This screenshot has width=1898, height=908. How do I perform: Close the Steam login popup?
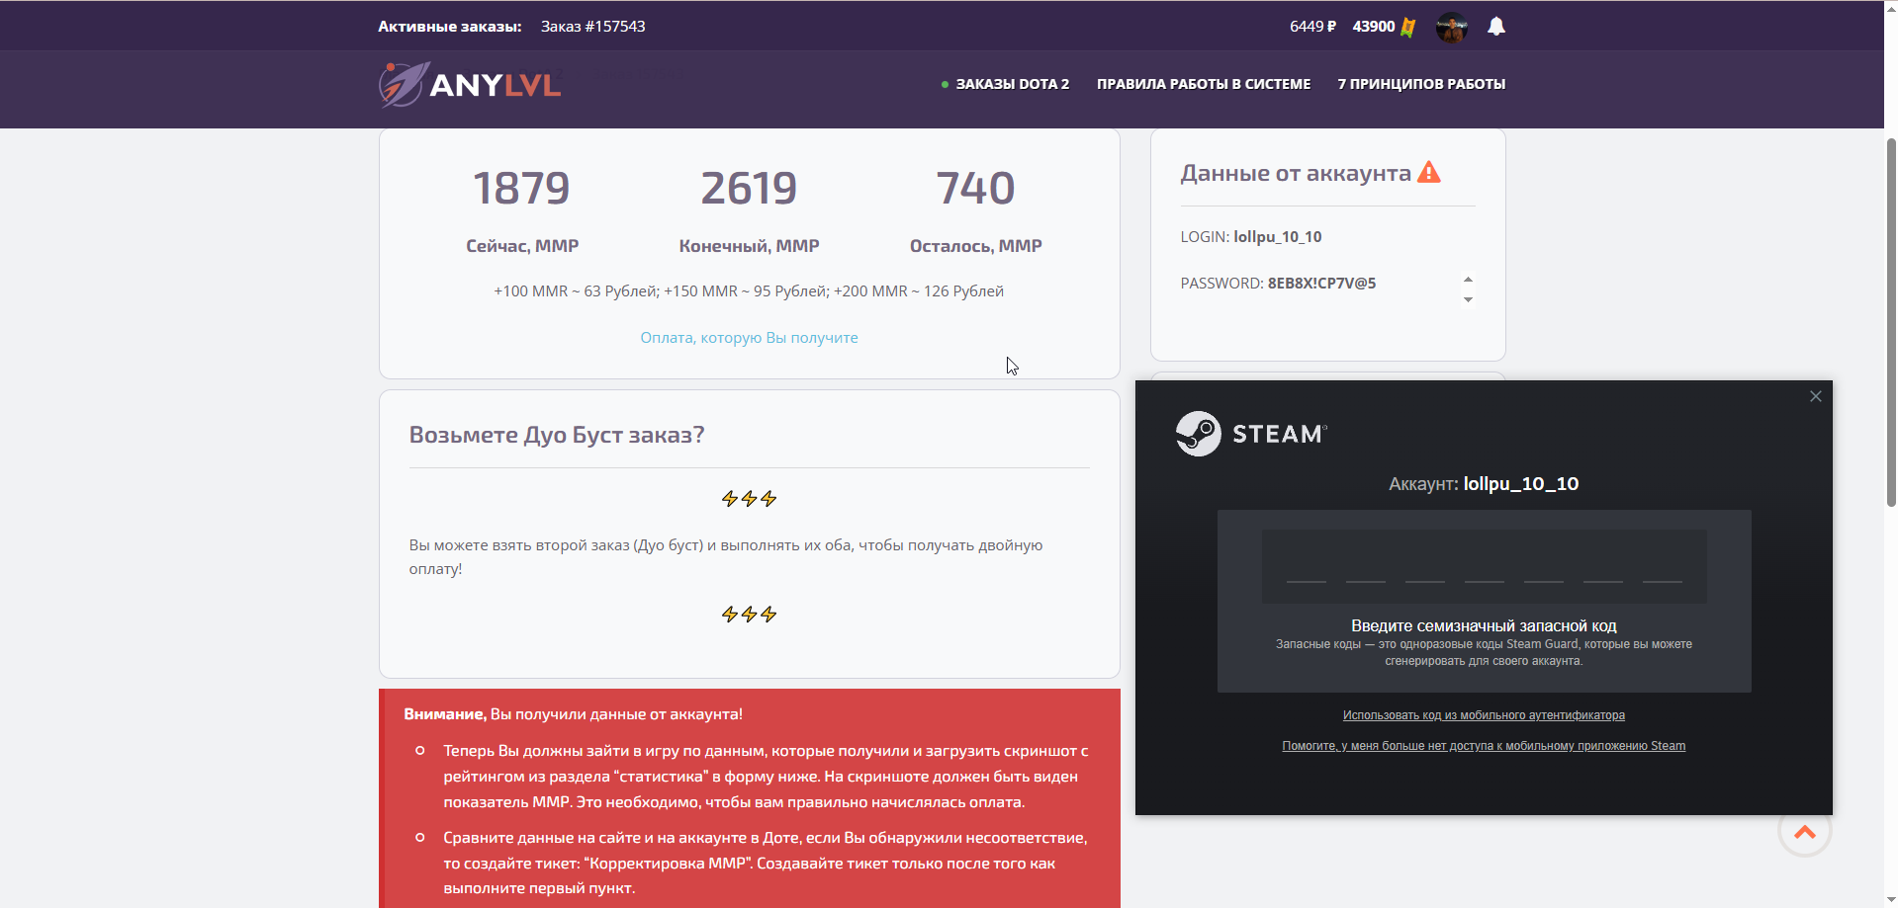point(1816,396)
